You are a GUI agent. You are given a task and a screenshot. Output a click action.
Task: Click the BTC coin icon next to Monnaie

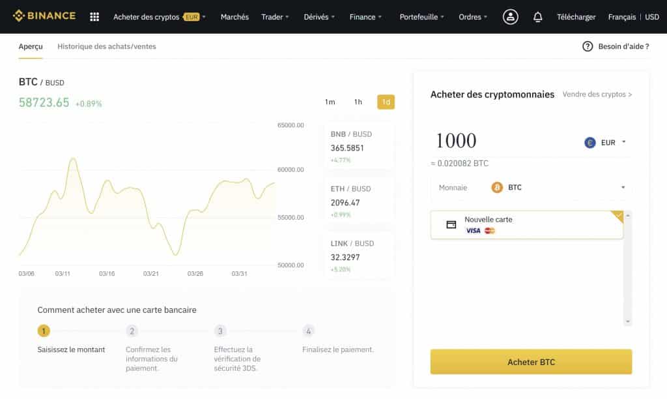[498, 187]
